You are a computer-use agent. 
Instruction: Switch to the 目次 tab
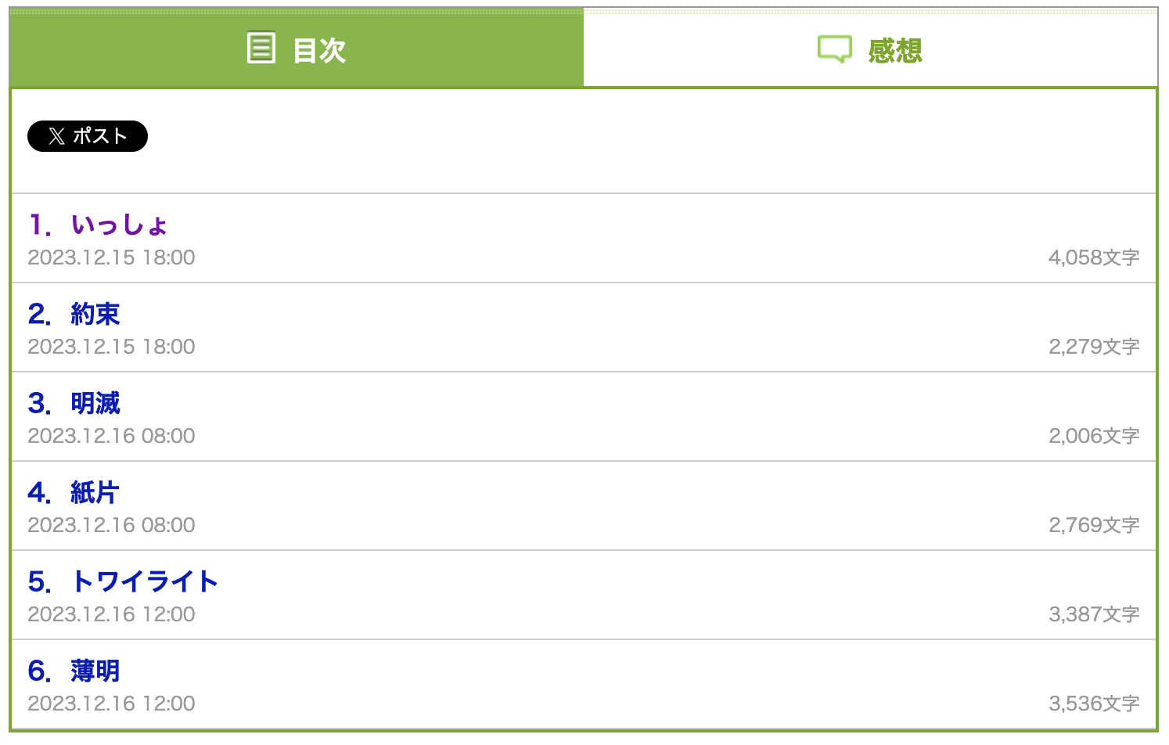tap(297, 49)
